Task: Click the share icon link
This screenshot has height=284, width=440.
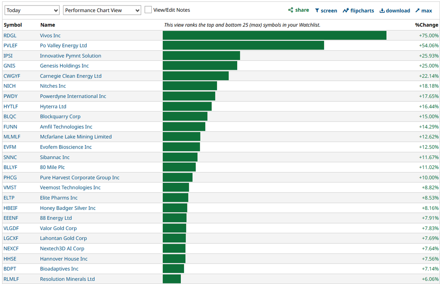Action: tap(298, 10)
